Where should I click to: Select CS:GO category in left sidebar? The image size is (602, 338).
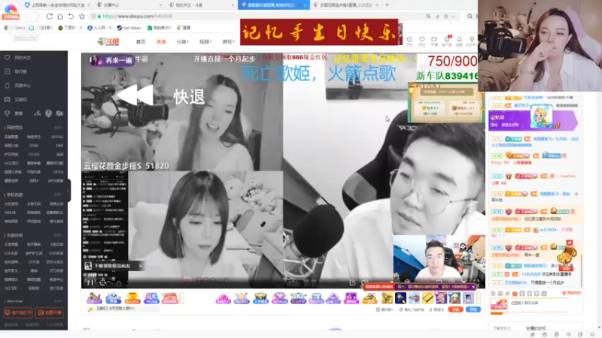click(34, 155)
